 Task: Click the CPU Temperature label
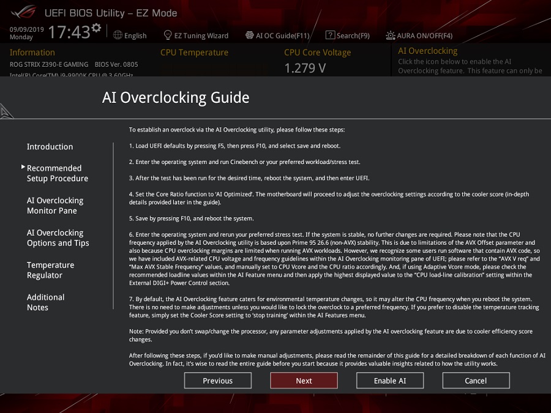click(194, 53)
